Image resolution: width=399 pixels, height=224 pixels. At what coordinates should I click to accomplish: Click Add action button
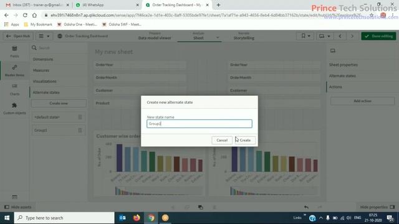[x=362, y=101]
